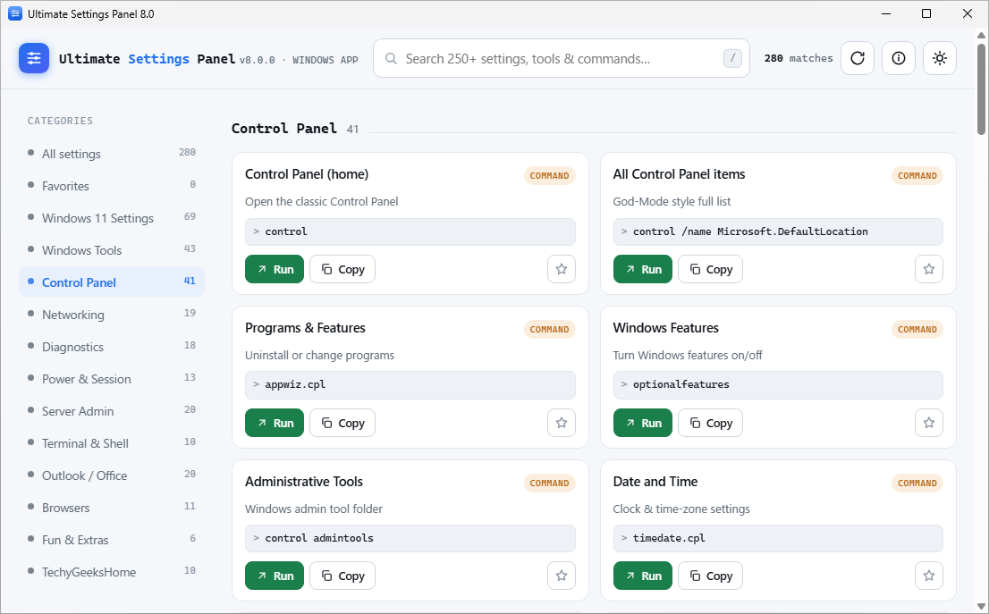Click the slash shortcut badge in search box

732,59
